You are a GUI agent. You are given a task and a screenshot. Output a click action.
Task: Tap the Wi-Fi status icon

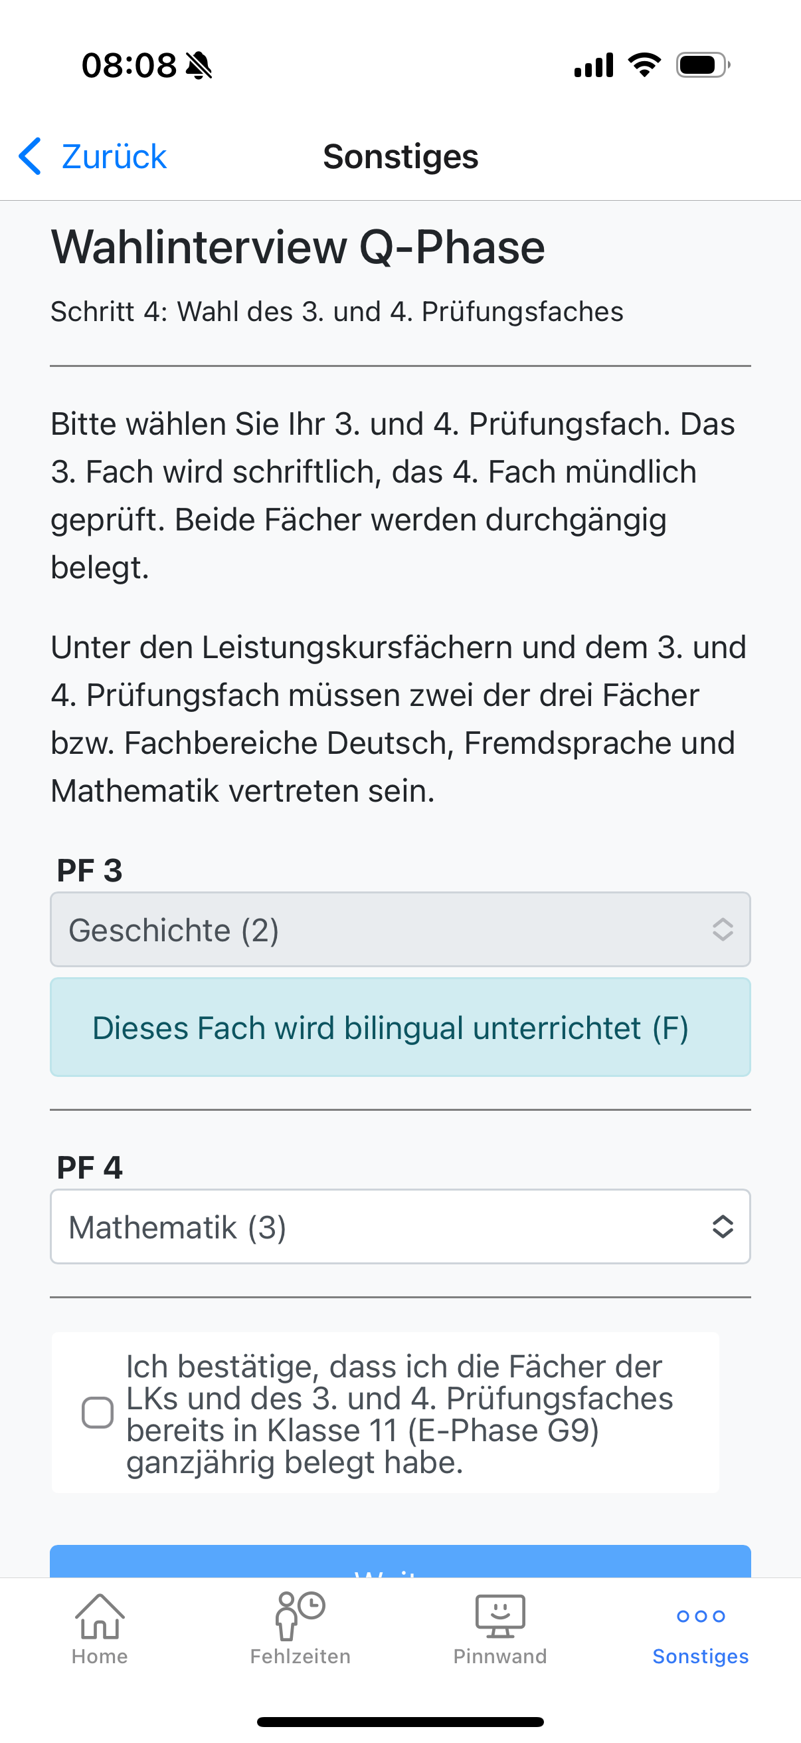point(644,65)
